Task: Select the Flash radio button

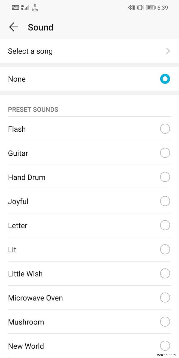Action: click(x=165, y=129)
